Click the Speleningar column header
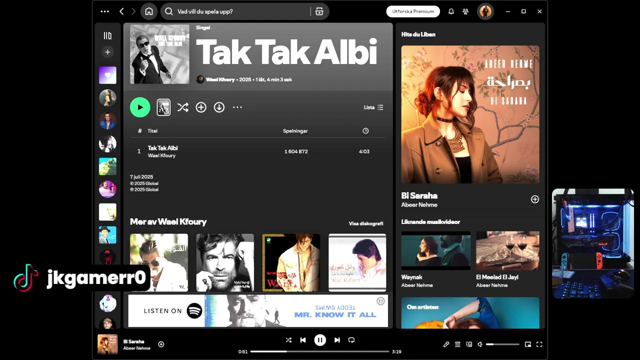Viewport: 640px width, 360px height. tap(295, 131)
